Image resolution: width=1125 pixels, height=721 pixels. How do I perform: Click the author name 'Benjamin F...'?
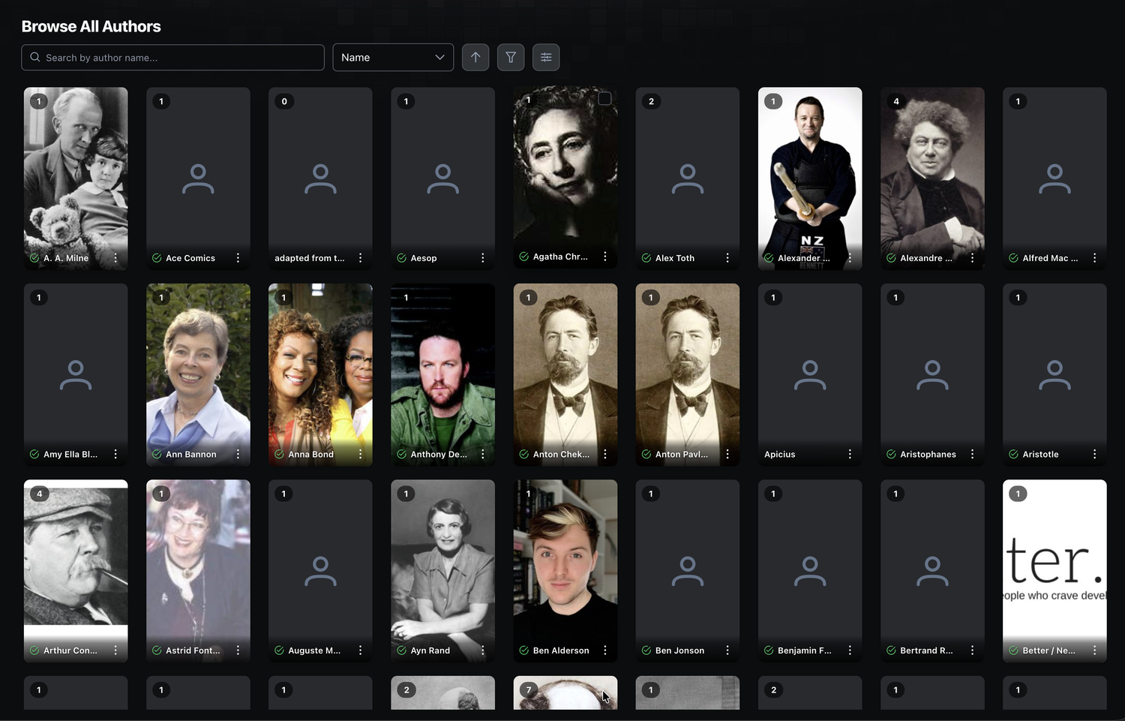pyautogui.click(x=805, y=650)
